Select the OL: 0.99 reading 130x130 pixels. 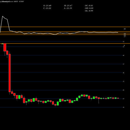pos(89,11)
